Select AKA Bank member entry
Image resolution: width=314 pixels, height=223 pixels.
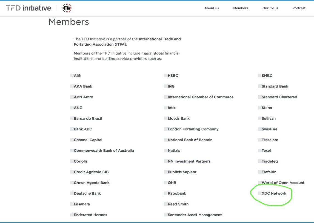(83, 86)
